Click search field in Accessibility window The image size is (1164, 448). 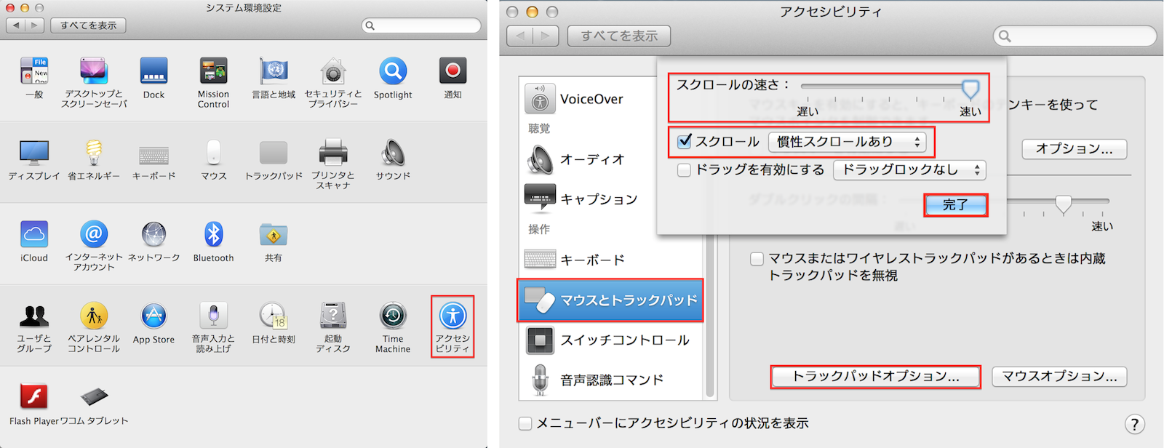1075,36
